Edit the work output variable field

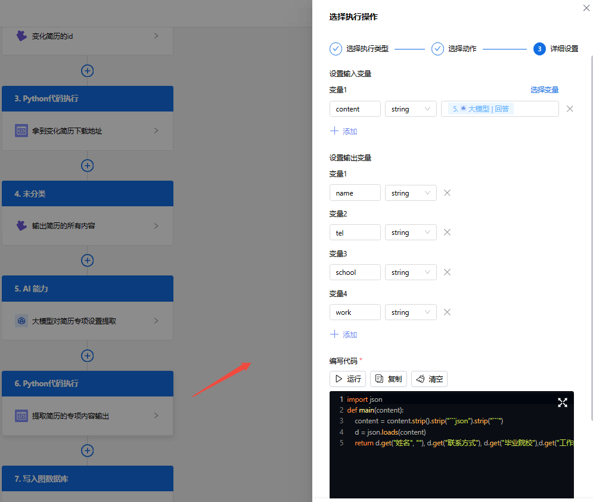(355, 312)
